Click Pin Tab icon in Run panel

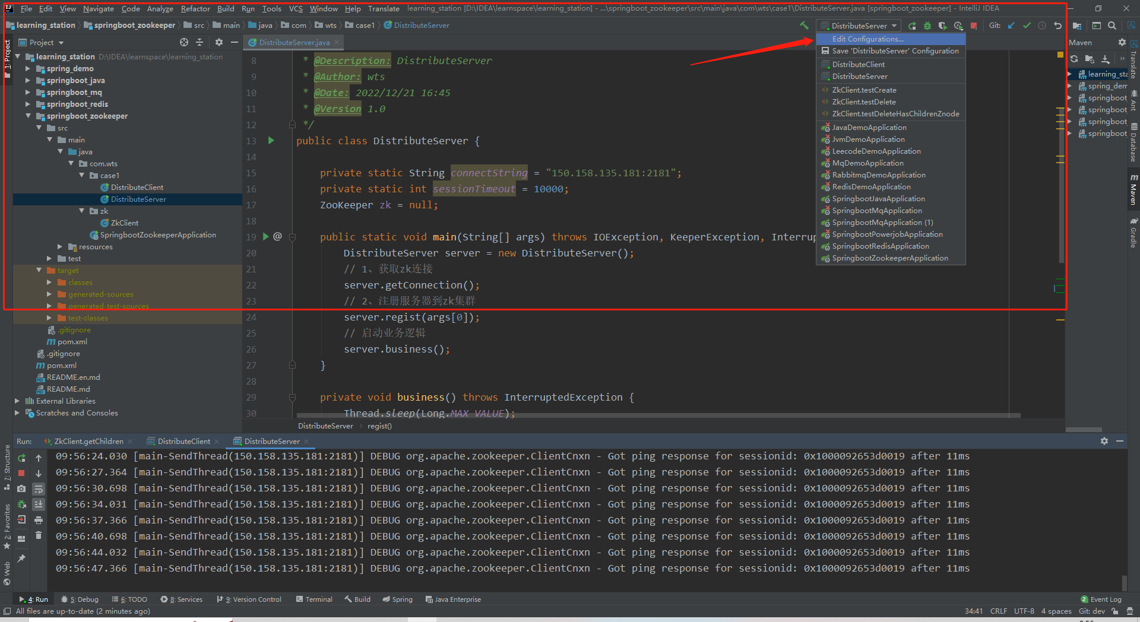[22, 558]
